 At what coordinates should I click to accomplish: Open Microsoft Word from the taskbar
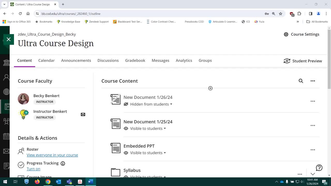point(90,182)
